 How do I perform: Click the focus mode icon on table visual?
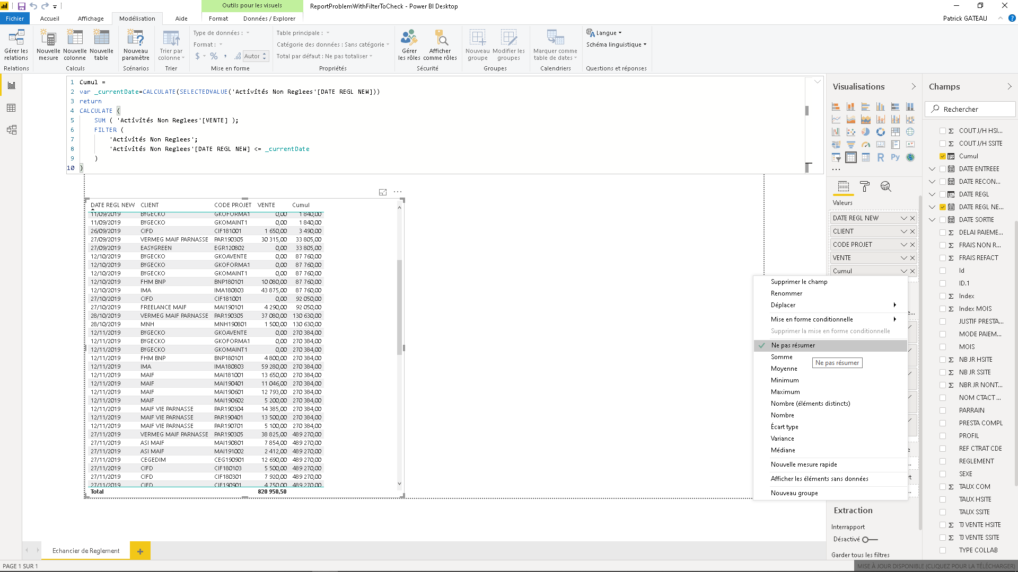(x=383, y=192)
